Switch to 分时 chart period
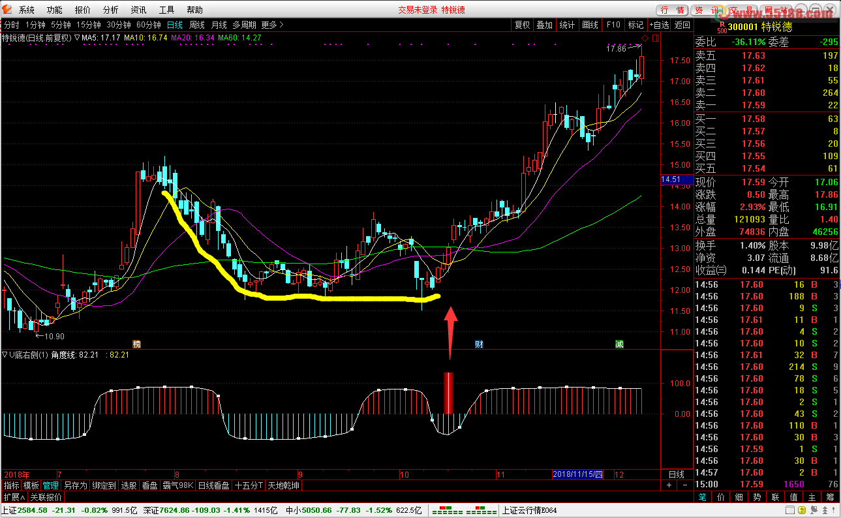Screen dimensions: 841x518 pos(11,25)
